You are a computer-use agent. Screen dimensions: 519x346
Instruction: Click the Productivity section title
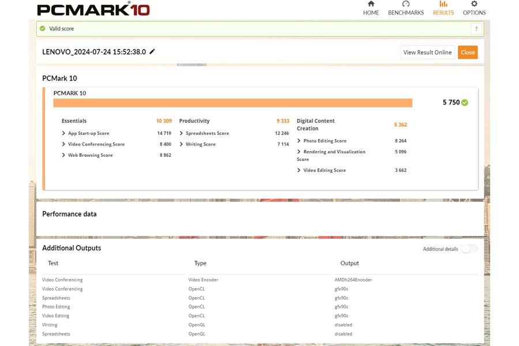tap(194, 121)
